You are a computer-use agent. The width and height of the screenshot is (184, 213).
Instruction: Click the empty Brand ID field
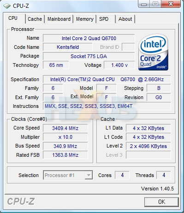point(128,47)
